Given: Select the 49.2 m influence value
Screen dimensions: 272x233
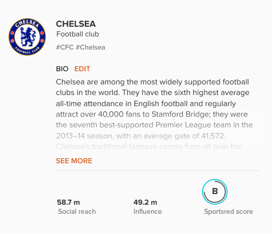Looking at the screenshot, I should [x=146, y=202].
